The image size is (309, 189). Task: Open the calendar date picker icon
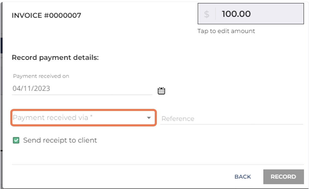point(161,91)
